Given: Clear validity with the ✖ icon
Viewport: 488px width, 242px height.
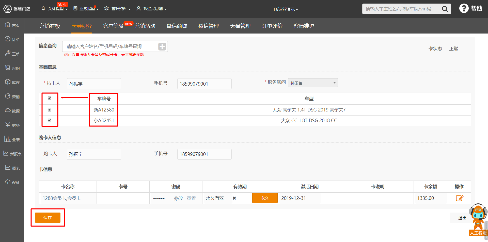Looking at the screenshot, I should click(234, 198).
